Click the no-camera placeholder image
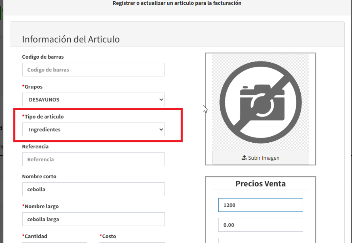Viewport: 352px width, 243px height. 260,102
